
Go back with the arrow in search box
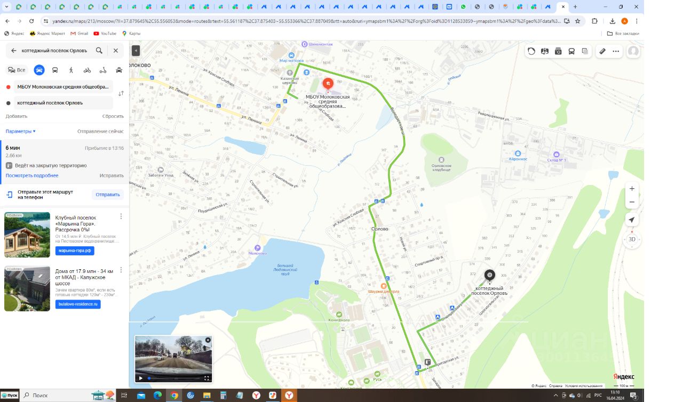14,51
